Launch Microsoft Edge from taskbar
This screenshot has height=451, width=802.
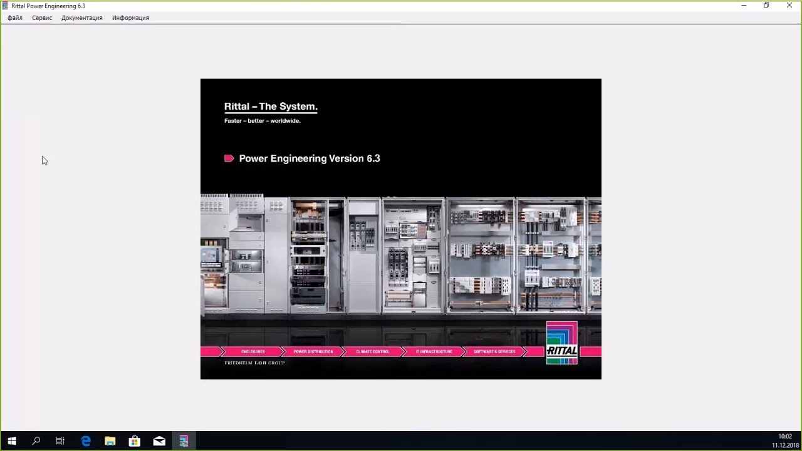[86, 441]
